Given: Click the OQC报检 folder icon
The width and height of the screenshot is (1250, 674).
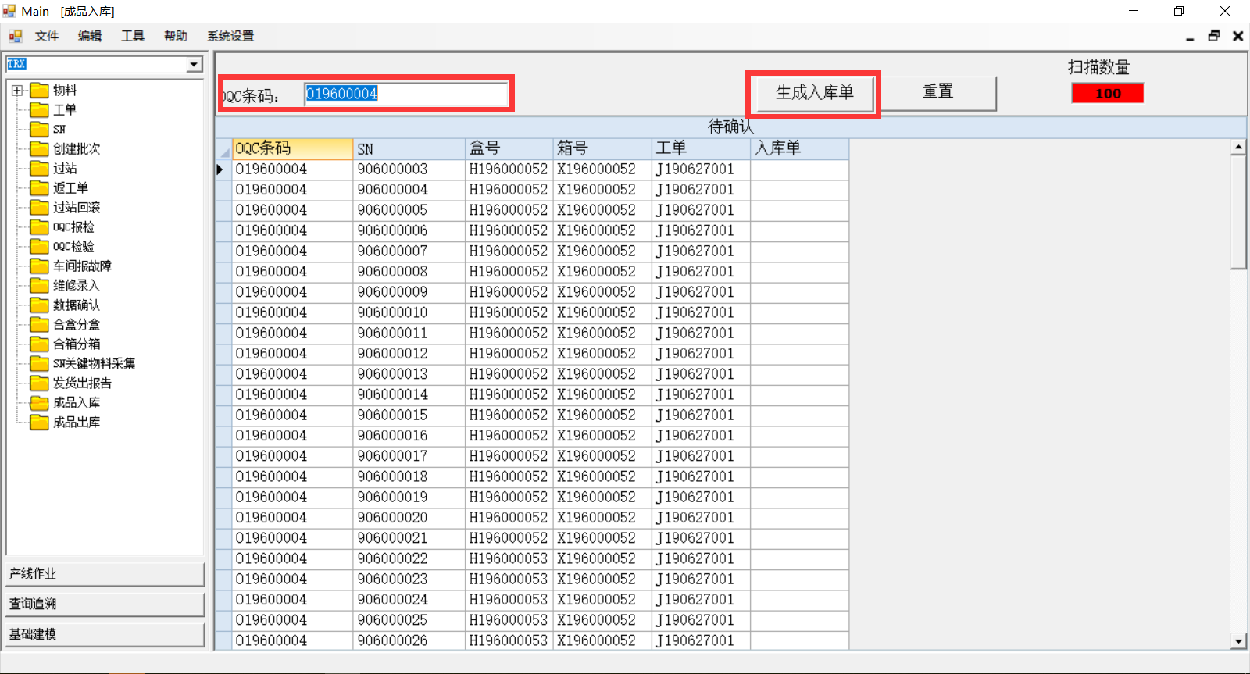Looking at the screenshot, I should 40,227.
